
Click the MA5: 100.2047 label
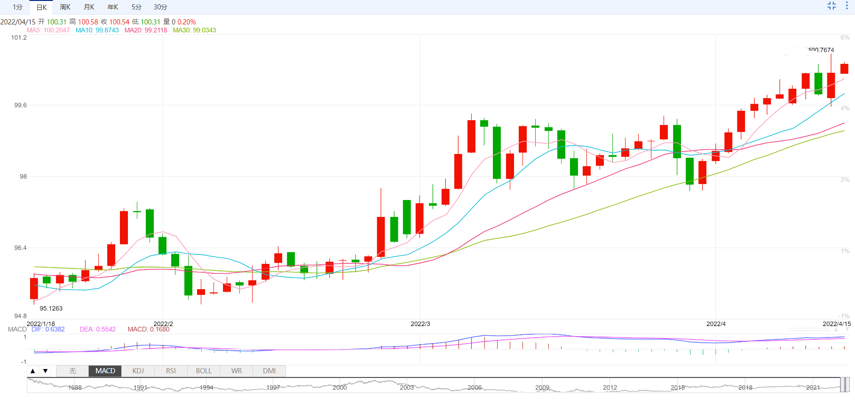click(48, 30)
